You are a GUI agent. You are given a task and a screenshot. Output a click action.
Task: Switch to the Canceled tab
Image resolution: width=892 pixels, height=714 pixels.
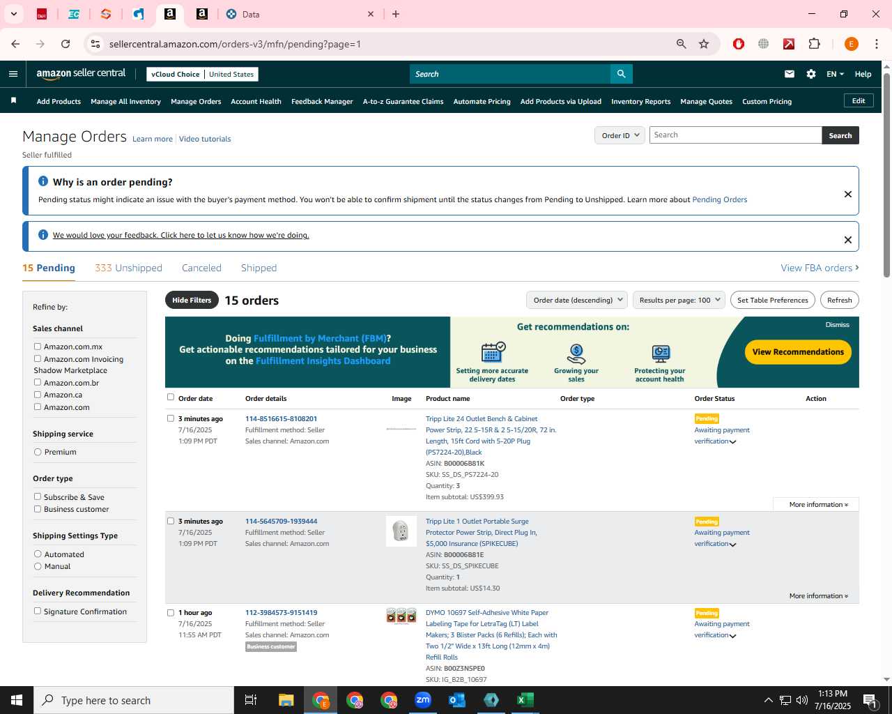(201, 268)
